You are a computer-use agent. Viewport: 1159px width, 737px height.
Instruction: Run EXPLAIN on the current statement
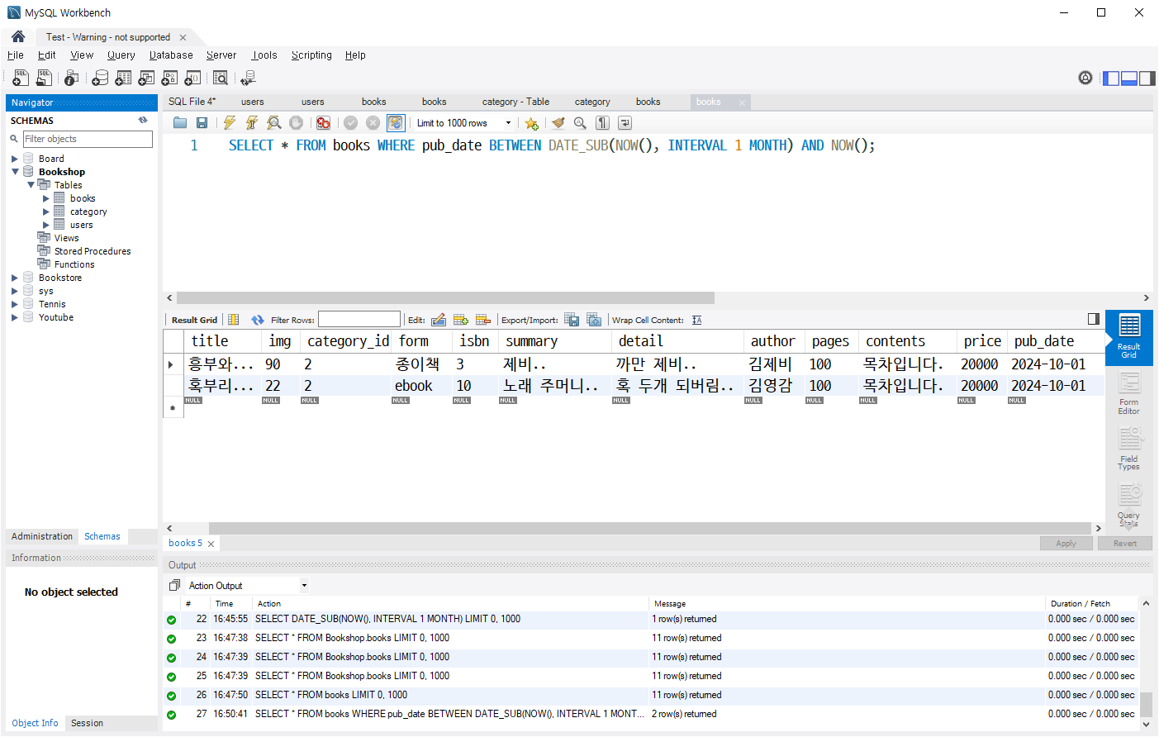coord(274,123)
